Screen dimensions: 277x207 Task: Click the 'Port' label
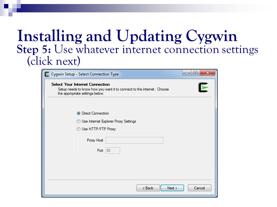[100, 150]
